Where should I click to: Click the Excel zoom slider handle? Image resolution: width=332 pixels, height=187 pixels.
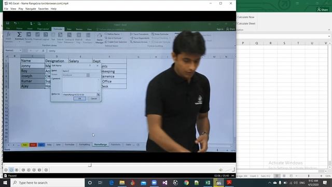pyautogui.click(x=309, y=176)
